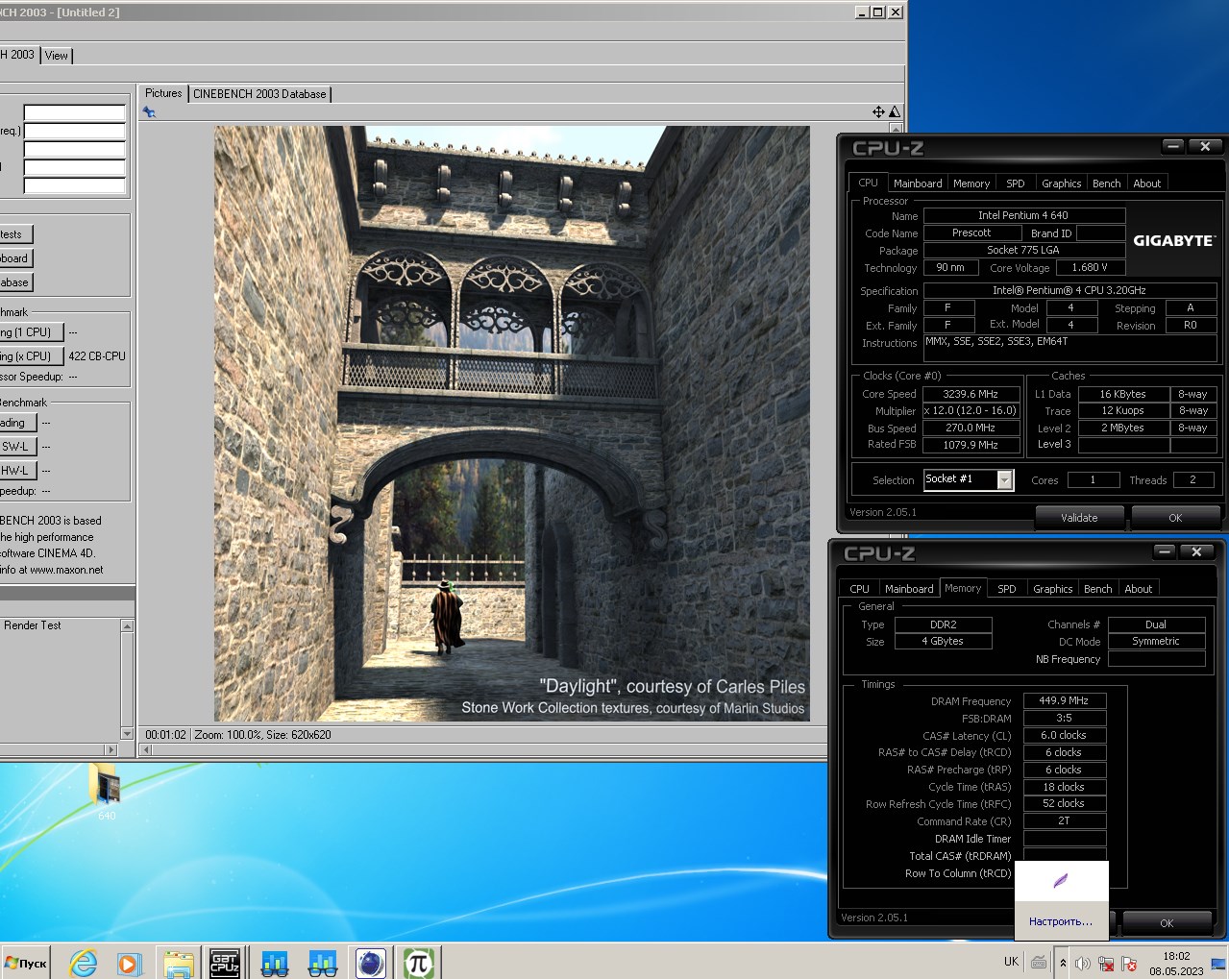Open SPD tab in lower CPU-Z window
This screenshot has height=979, width=1229.
[x=1007, y=589]
